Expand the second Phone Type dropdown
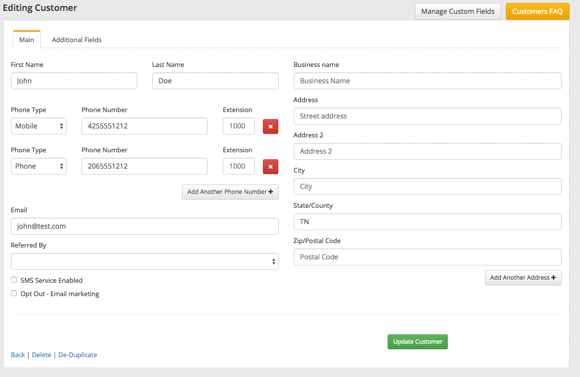The height and width of the screenshot is (377, 580). tap(39, 167)
